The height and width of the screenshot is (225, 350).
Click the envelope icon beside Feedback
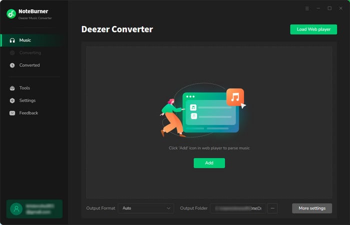coord(12,113)
